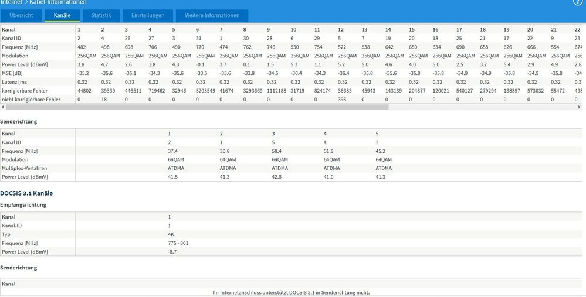Image resolution: width=586 pixels, height=297 pixels.
Task: Click the ATDMA value under channel 3
Action: 280,168
